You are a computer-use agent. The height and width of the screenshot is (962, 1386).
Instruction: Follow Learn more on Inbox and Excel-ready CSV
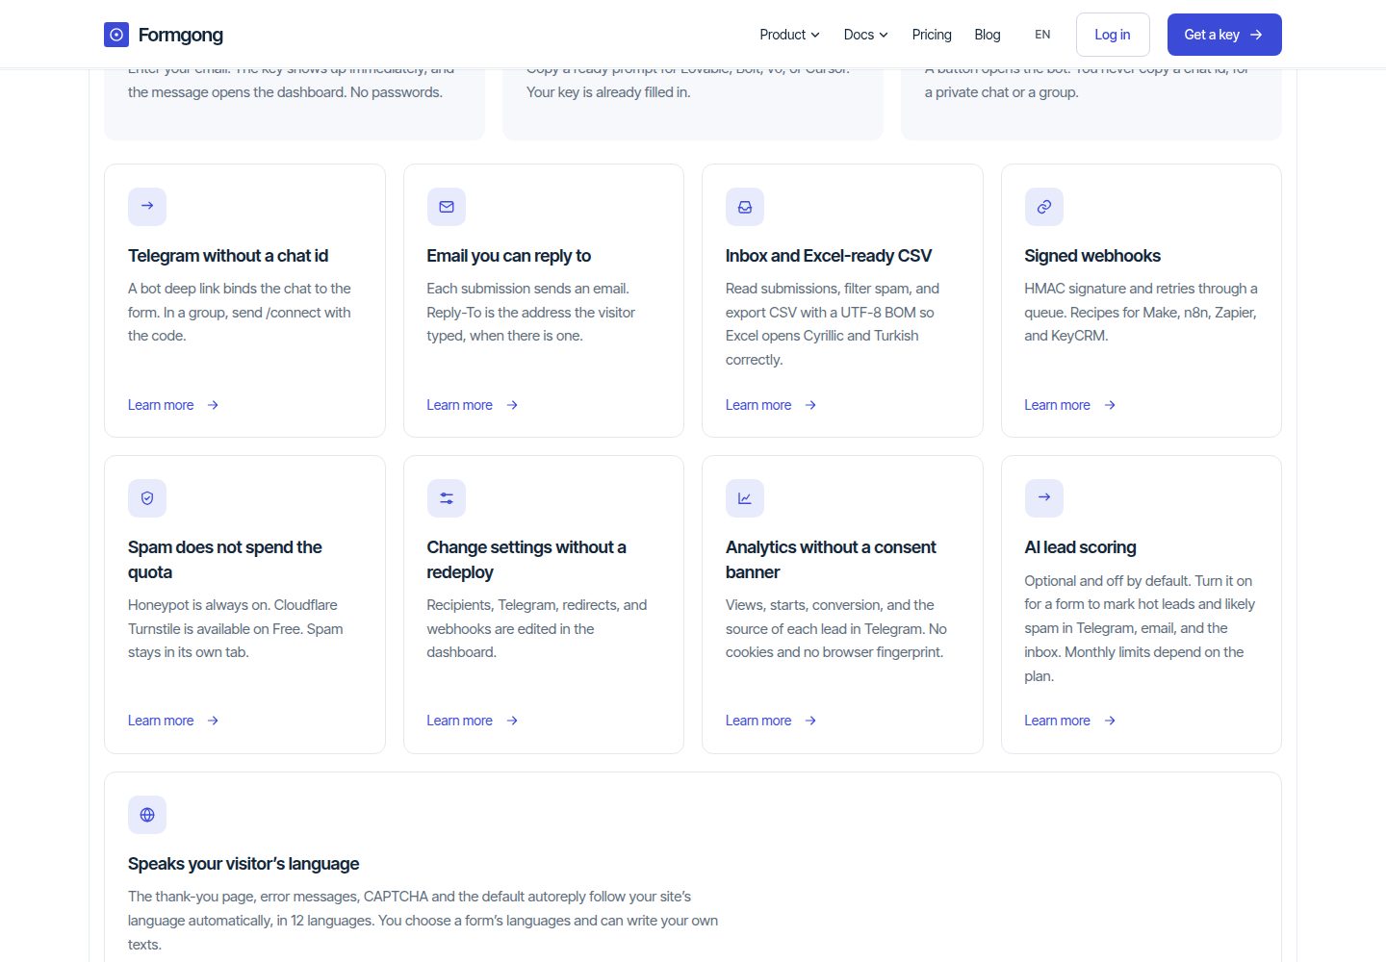771,405
